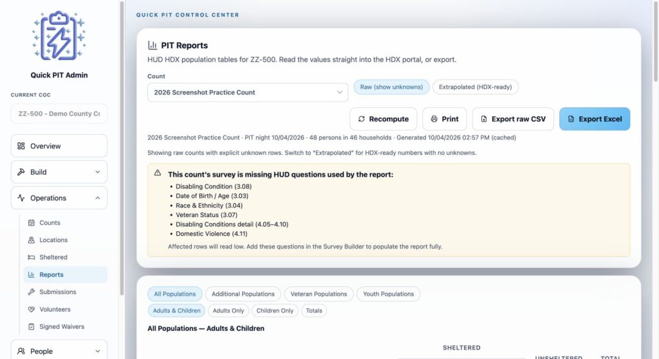The image size is (659, 359).
Task: Click 'Race & Ethnicity (3.04)' item
Action: [x=209, y=206]
